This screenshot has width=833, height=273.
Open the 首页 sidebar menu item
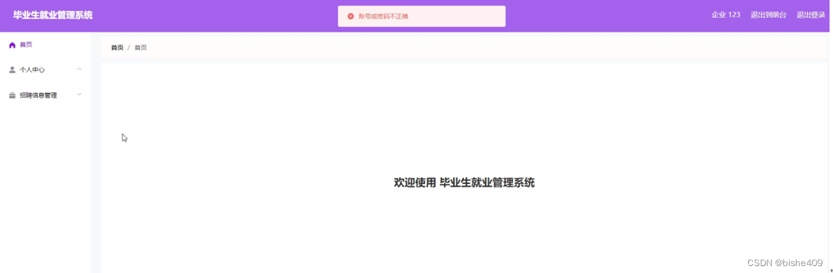46,45
